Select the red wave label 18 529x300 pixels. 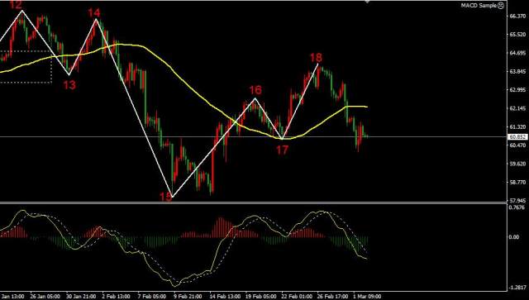pos(316,57)
